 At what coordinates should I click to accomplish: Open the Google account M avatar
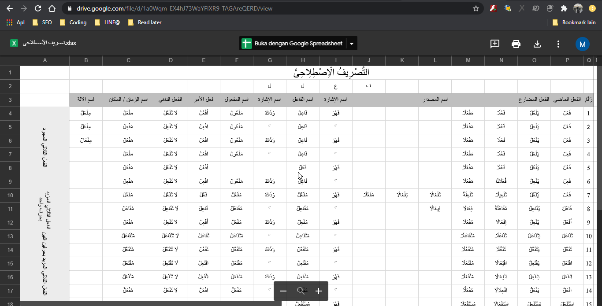click(583, 44)
